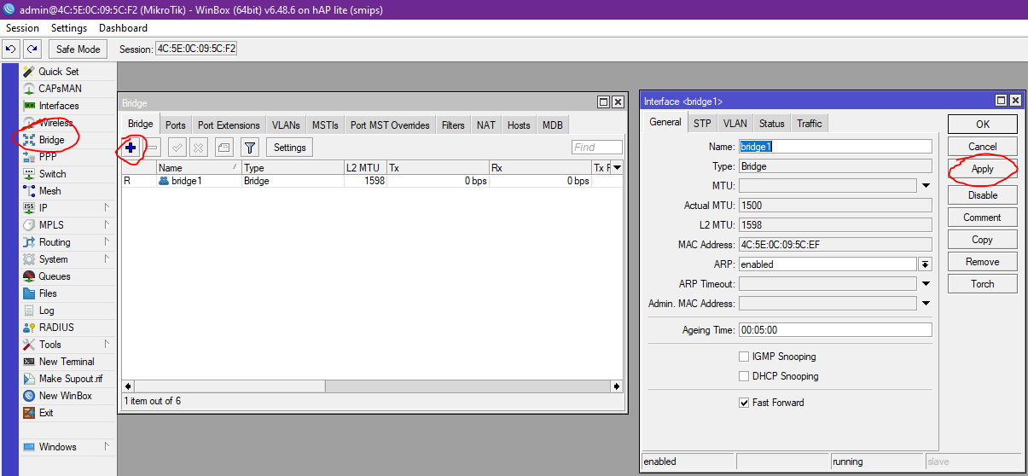Click the filter funnel icon
The image size is (1028, 476).
click(x=249, y=148)
